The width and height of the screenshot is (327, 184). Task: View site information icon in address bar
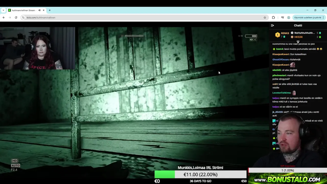(23, 18)
